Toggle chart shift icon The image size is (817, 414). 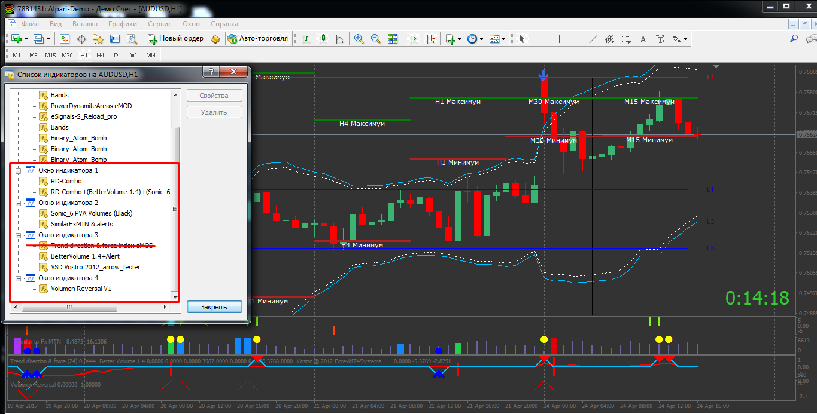point(430,39)
